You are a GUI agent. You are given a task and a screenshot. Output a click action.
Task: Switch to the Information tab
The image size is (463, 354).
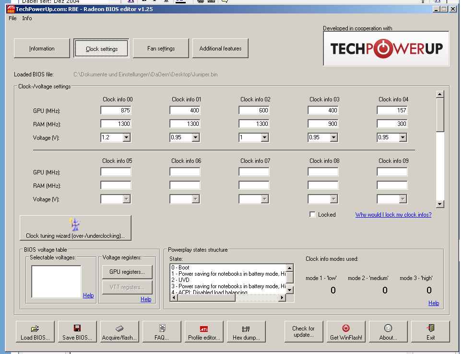pos(42,48)
